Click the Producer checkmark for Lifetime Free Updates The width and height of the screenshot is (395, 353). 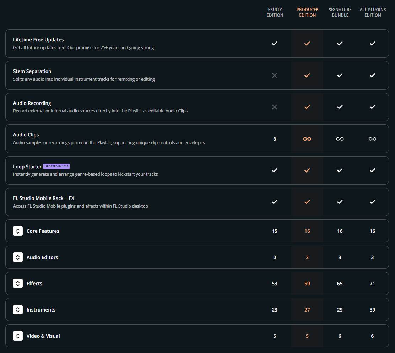click(307, 44)
